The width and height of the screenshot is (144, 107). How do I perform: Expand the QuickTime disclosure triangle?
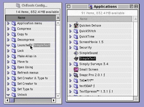[x=71, y=37]
